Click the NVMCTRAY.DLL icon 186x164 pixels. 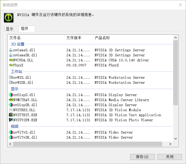11,100
